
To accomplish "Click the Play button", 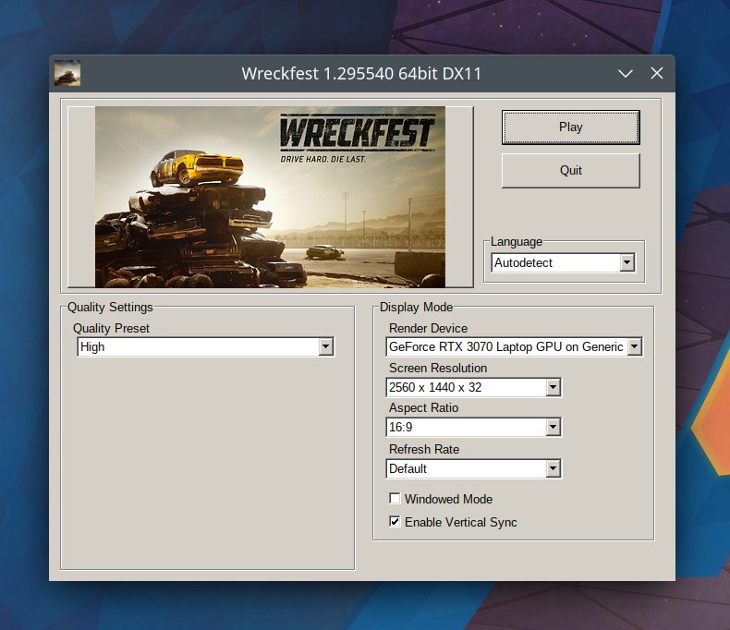I will click(570, 127).
